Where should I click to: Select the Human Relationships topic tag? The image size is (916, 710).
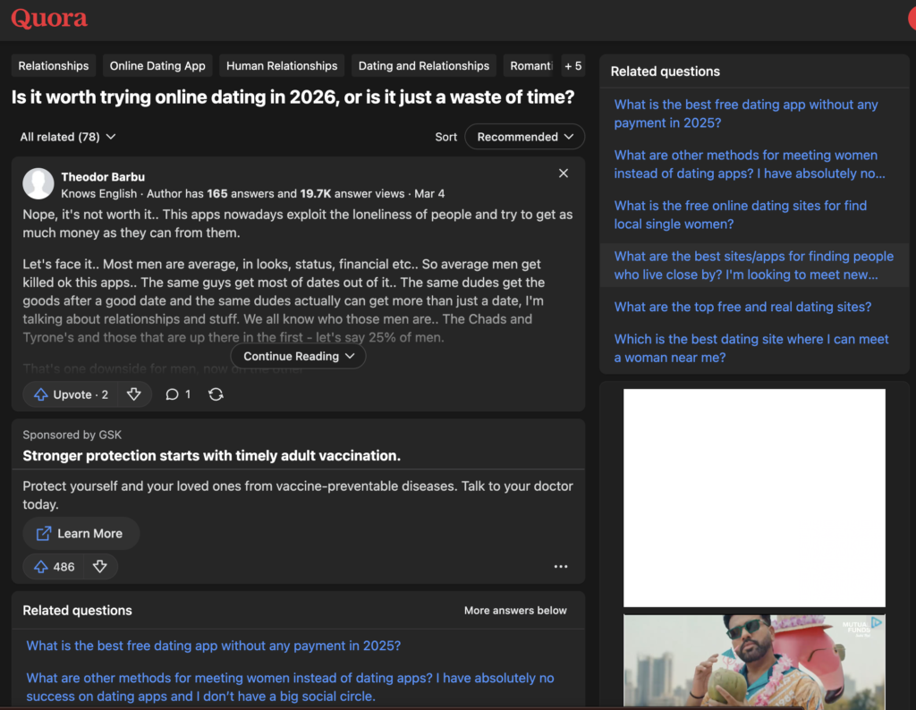point(282,66)
